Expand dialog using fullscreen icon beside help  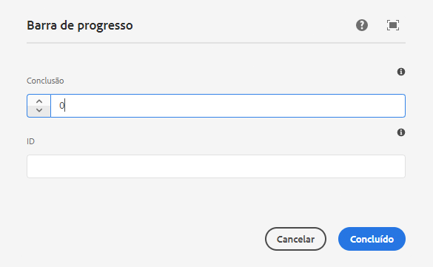pyautogui.click(x=393, y=25)
